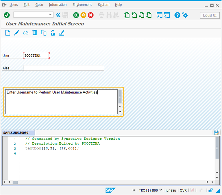
Task: Click the Print icon
Action: [x=101, y=15]
